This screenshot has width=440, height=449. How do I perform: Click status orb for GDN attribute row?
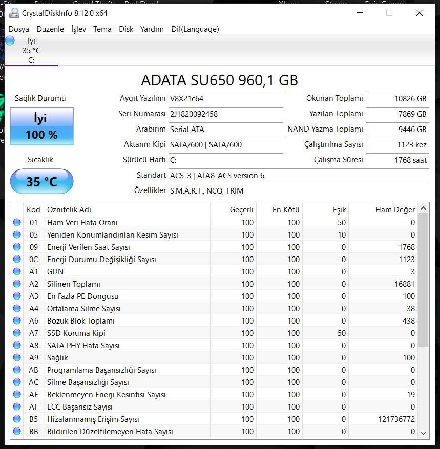(17, 271)
